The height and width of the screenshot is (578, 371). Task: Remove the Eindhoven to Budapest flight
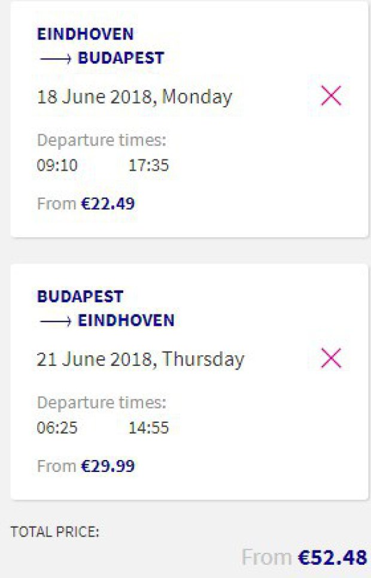(331, 96)
